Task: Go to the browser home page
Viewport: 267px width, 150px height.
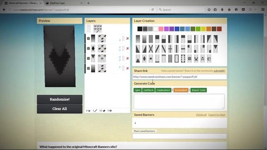Action: click(x=229, y=10)
